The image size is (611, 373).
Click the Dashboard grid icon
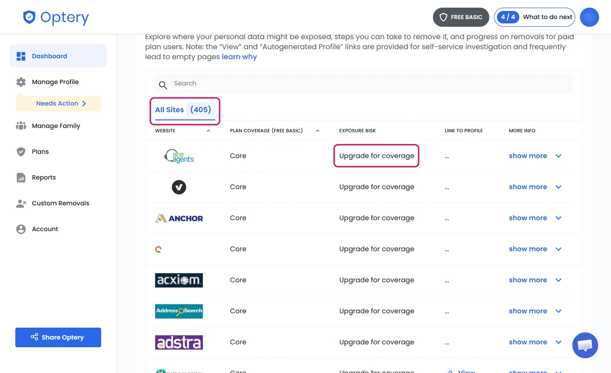click(x=21, y=56)
